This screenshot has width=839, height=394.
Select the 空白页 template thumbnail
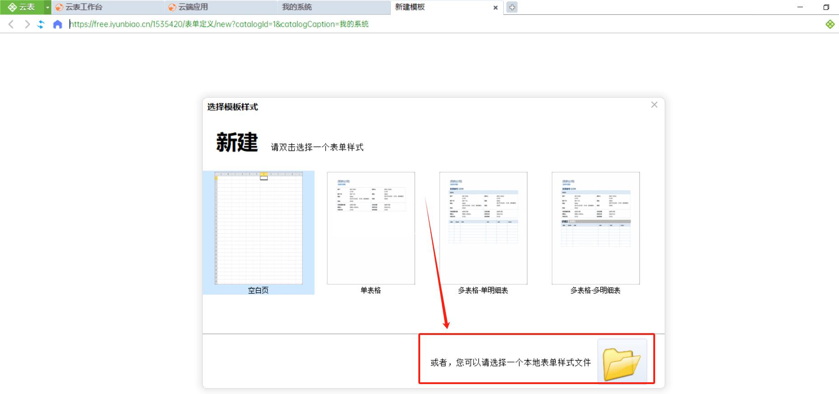[x=258, y=228]
